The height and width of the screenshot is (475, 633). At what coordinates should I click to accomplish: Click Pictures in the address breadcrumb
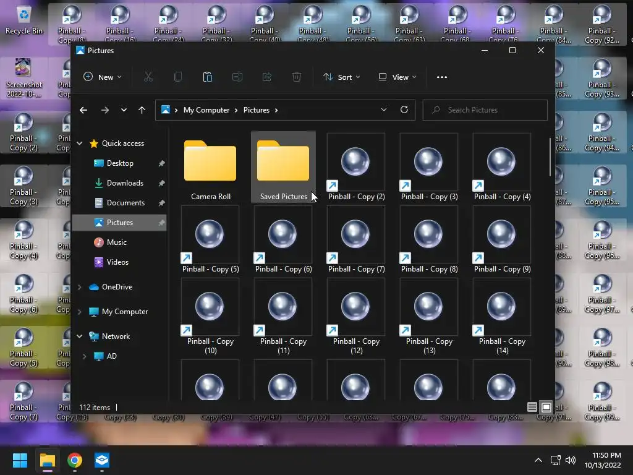pos(257,110)
